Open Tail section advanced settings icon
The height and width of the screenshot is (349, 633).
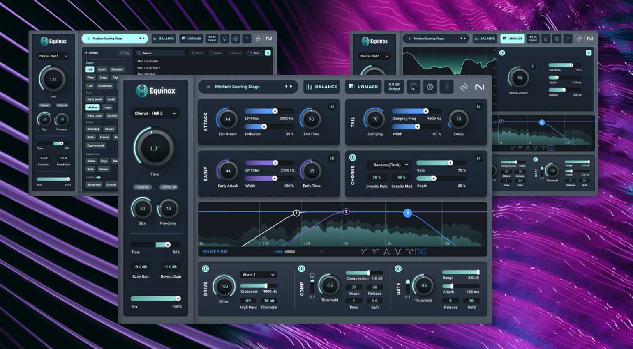coord(479,107)
